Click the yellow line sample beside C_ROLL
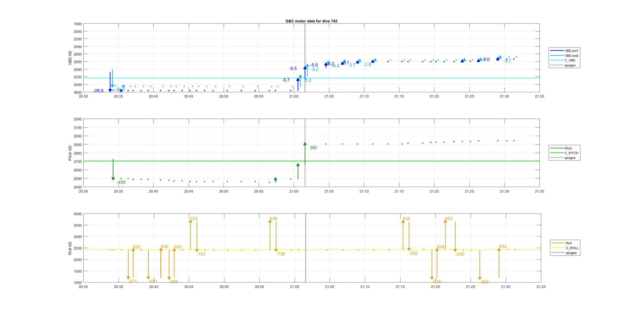Screen dimensions: 641x317 click(x=559, y=248)
